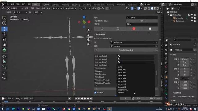Toggle camera view icon in viewport

[88, 40]
